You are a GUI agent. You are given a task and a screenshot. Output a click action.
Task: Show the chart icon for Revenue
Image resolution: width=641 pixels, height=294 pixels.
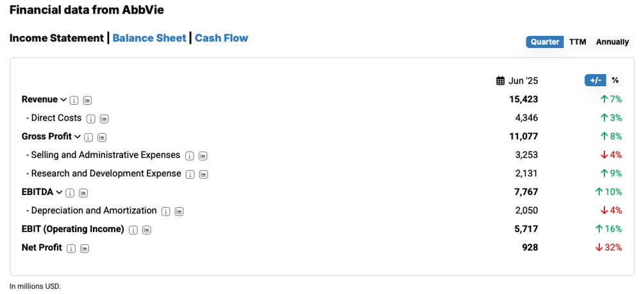pyautogui.click(x=87, y=100)
